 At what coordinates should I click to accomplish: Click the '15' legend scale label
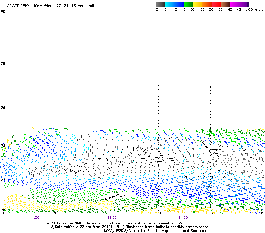click(184, 10)
